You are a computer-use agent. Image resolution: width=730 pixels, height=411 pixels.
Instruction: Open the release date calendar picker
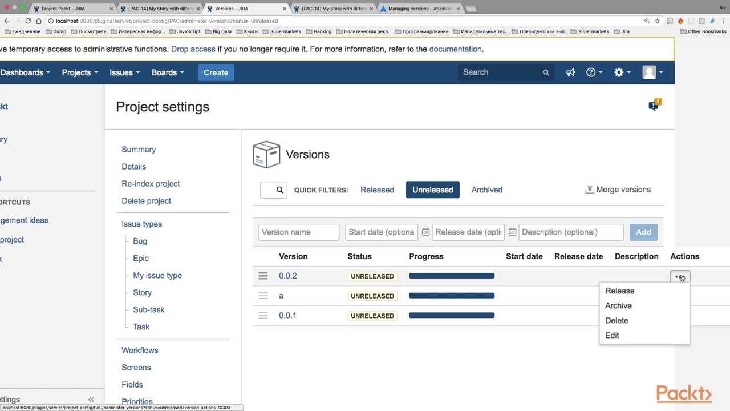[512, 232]
